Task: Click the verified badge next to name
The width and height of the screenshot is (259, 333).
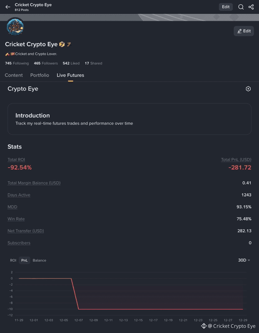Action: [x=62, y=44]
